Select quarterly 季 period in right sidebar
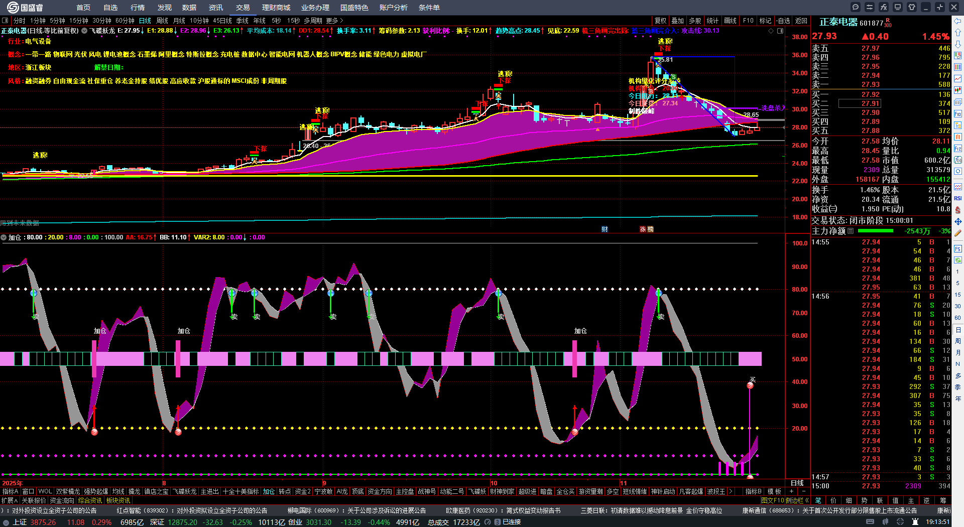The height and width of the screenshot is (527, 964). (x=958, y=387)
